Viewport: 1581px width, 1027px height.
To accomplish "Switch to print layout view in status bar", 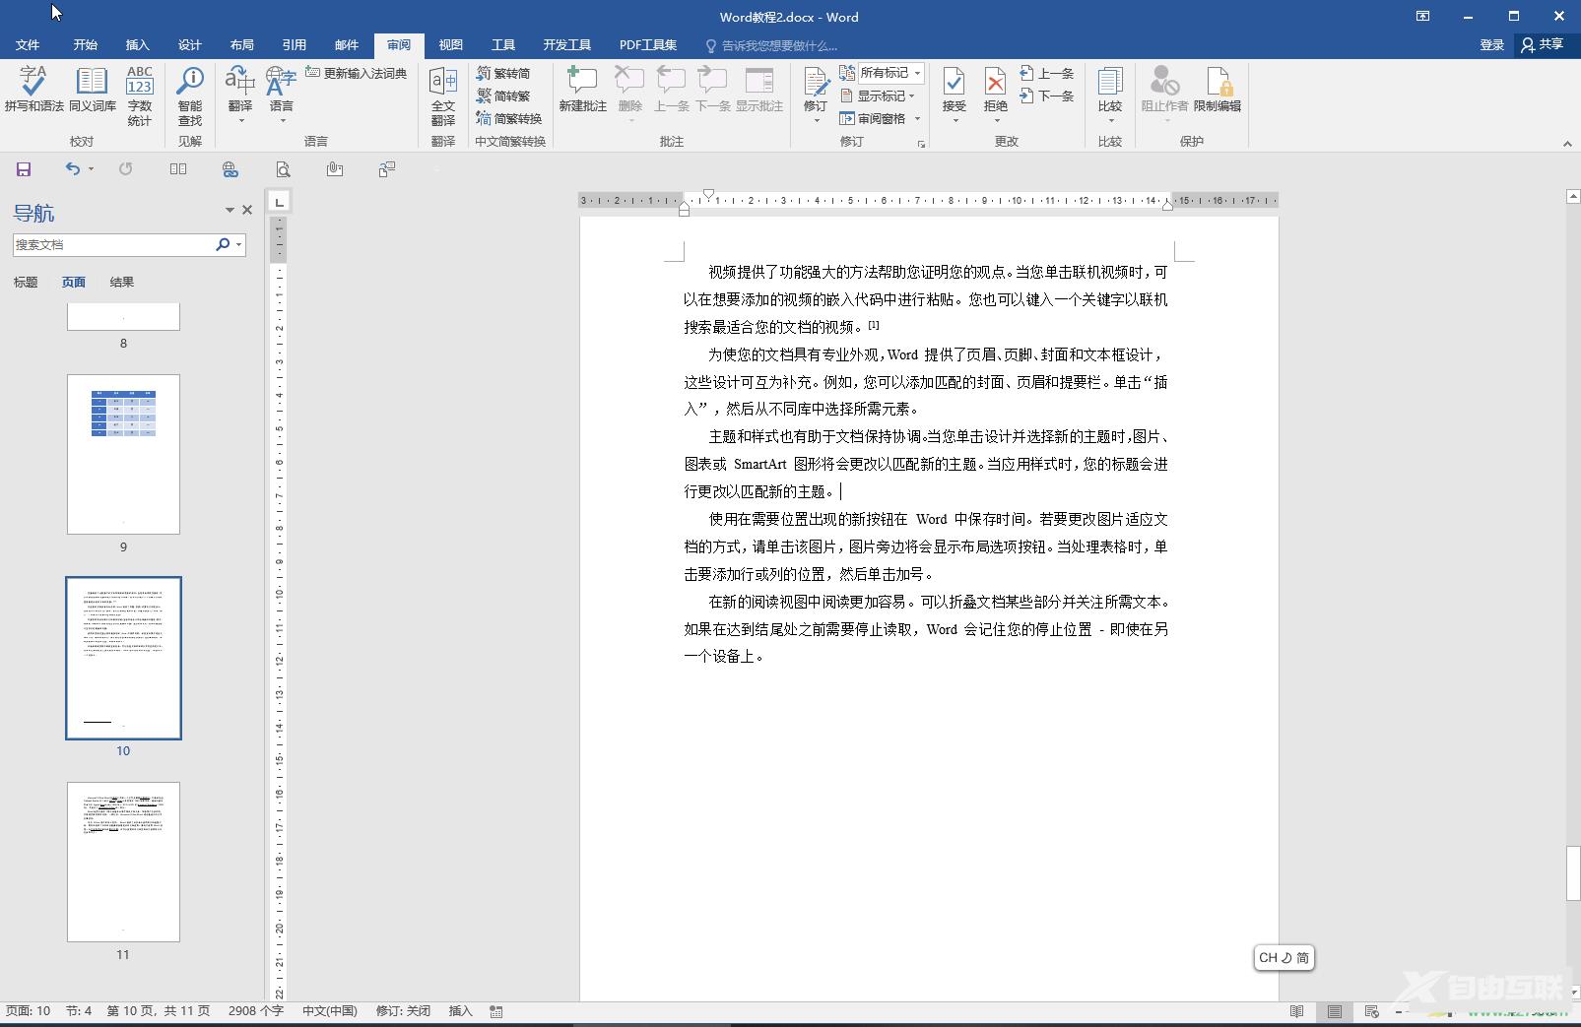I will (1335, 1011).
